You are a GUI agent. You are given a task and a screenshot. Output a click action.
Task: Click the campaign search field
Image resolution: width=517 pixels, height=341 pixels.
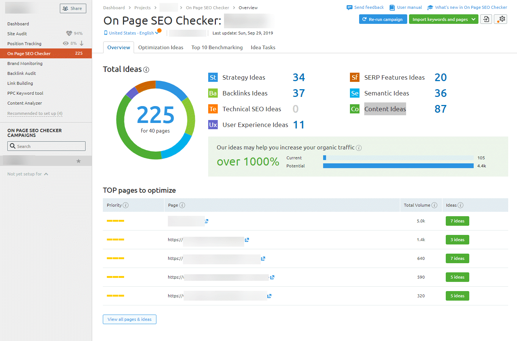(46, 146)
